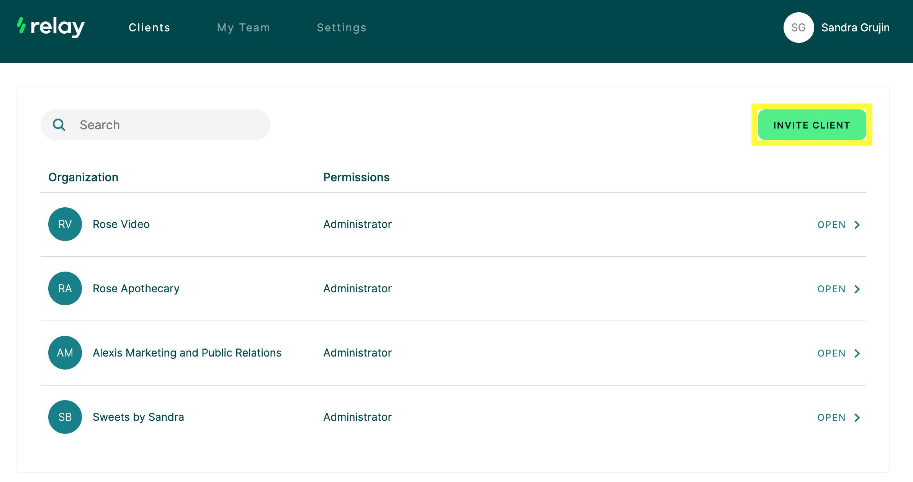Image resolution: width=913 pixels, height=482 pixels.
Task: Click the chevron arrow in Rose Video row
Action: pyautogui.click(x=857, y=225)
